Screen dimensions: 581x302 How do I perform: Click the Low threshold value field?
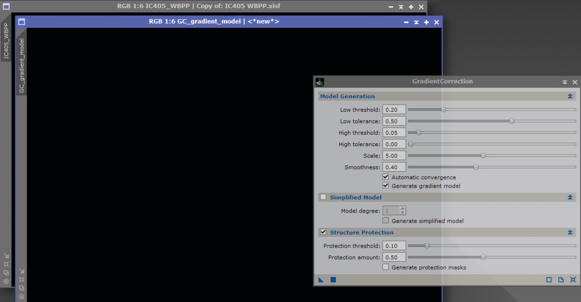click(x=394, y=110)
